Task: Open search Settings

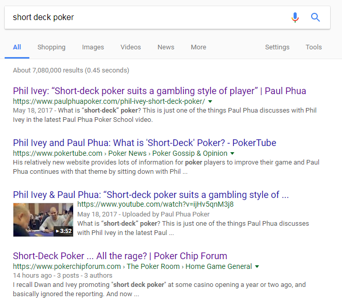Action: [x=277, y=47]
